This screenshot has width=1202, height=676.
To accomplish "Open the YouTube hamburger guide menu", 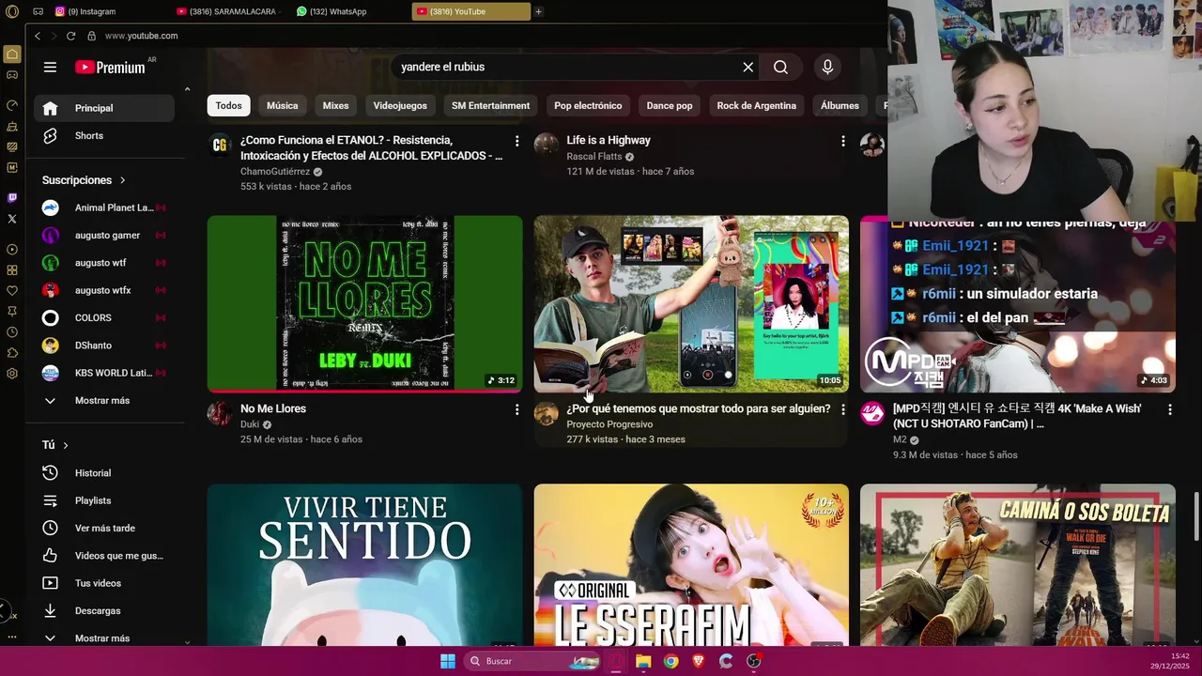I will [x=50, y=67].
